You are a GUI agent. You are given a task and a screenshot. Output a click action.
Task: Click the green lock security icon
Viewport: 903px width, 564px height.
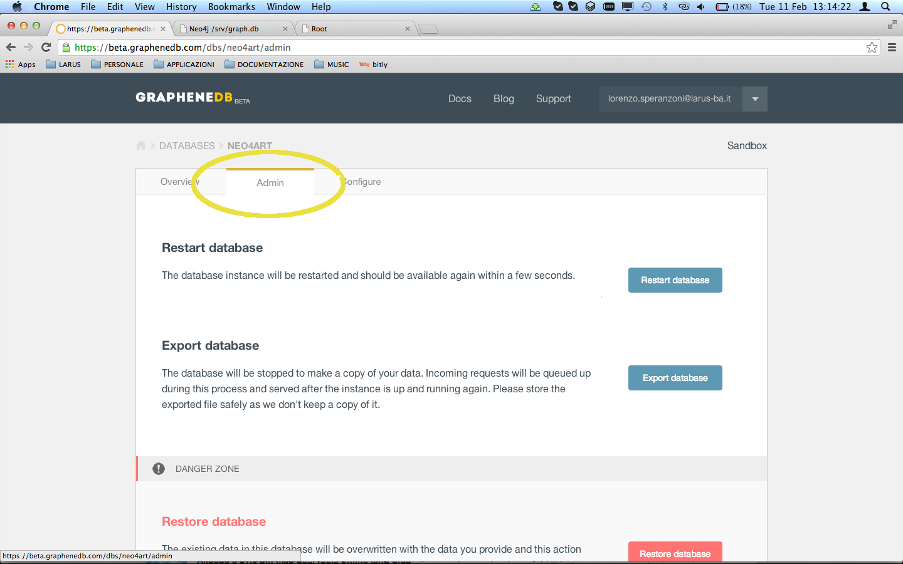coord(66,47)
